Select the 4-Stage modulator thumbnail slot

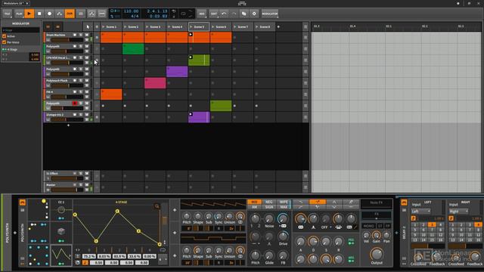click(61, 255)
